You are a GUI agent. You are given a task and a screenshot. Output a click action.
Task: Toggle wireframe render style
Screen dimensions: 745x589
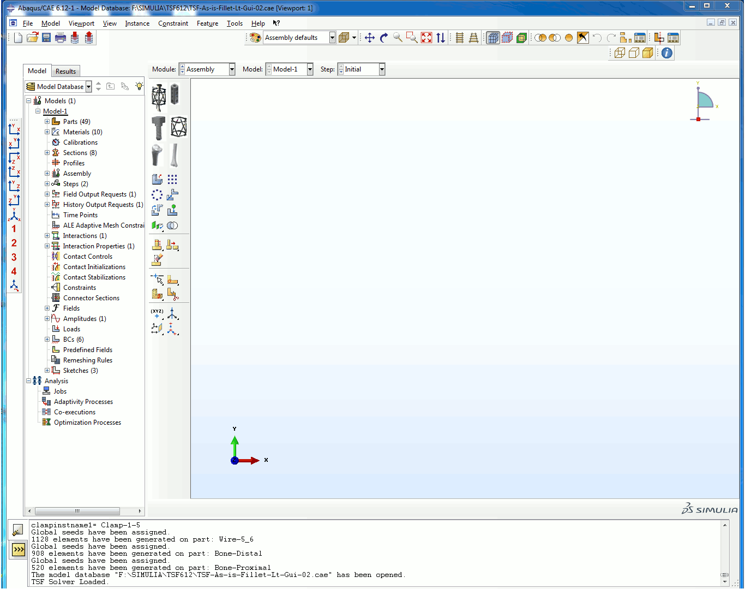[x=620, y=53]
